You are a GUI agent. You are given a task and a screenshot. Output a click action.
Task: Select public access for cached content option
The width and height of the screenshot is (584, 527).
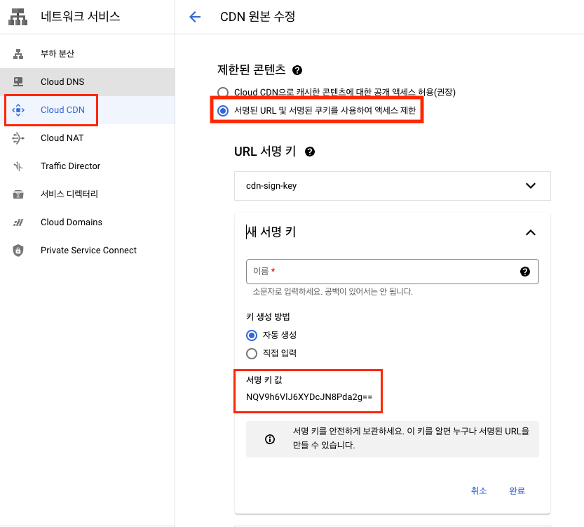[x=223, y=92]
